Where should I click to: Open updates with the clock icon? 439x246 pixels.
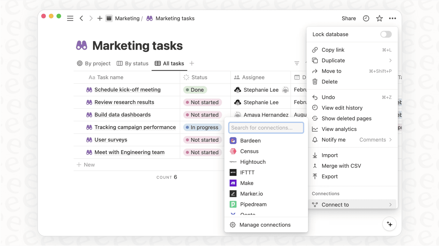click(x=366, y=18)
